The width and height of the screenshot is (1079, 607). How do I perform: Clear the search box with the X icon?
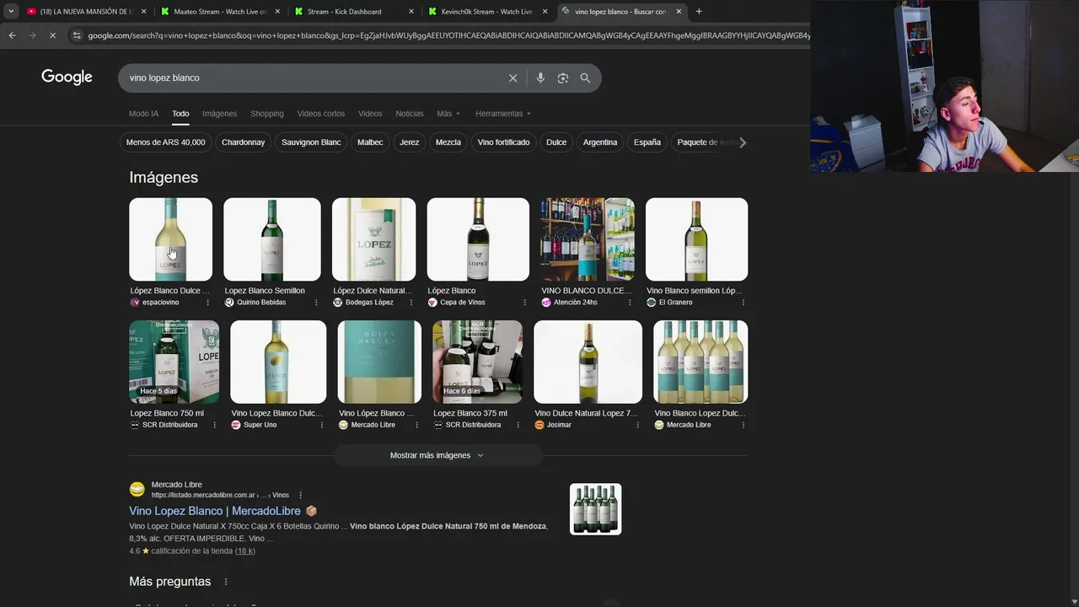513,78
